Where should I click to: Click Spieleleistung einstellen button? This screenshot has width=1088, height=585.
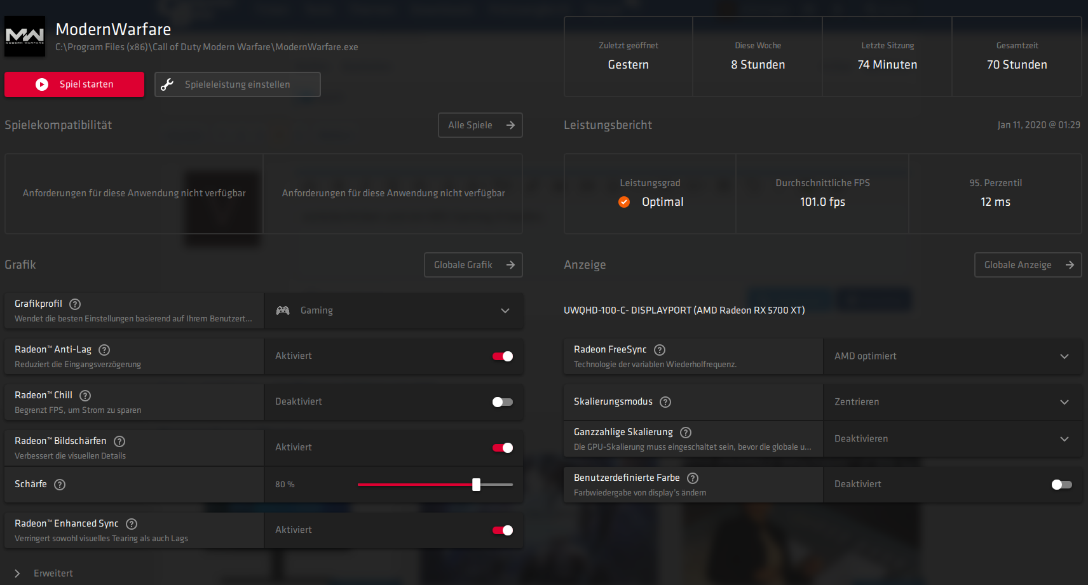tap(238, 84)
